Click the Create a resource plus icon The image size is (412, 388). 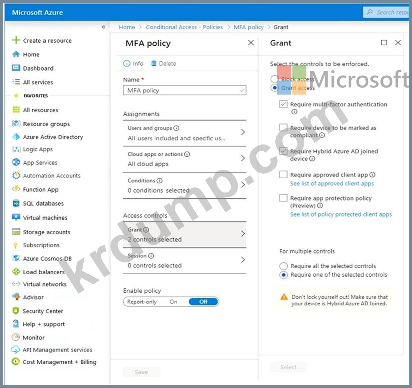click(16, 40)
